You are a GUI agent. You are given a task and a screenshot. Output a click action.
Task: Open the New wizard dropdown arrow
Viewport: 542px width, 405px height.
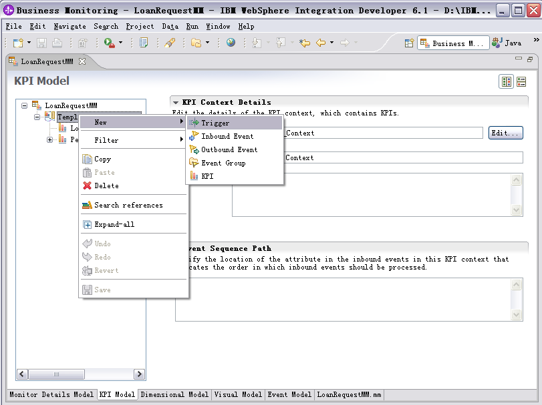[29, 43]
